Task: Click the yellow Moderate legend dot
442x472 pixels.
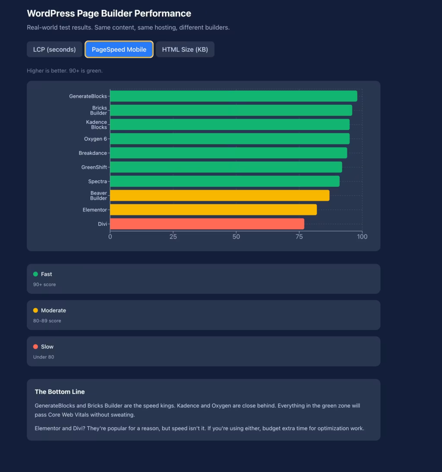Action: click(36, 310)
